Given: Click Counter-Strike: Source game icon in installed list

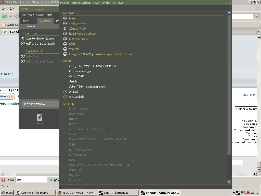Looking at the screenshot, I should [x=23, y=39].
